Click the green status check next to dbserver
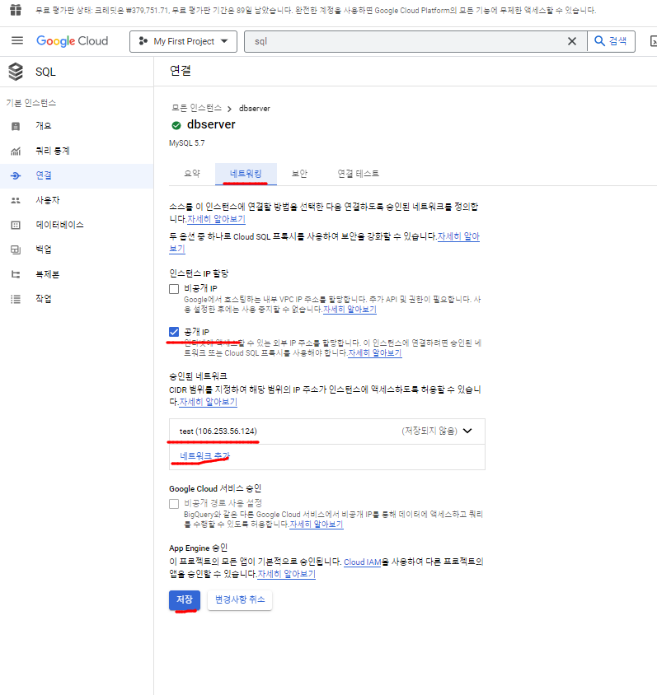This screenshot has width=657, height=695. (x=176, y=125)
